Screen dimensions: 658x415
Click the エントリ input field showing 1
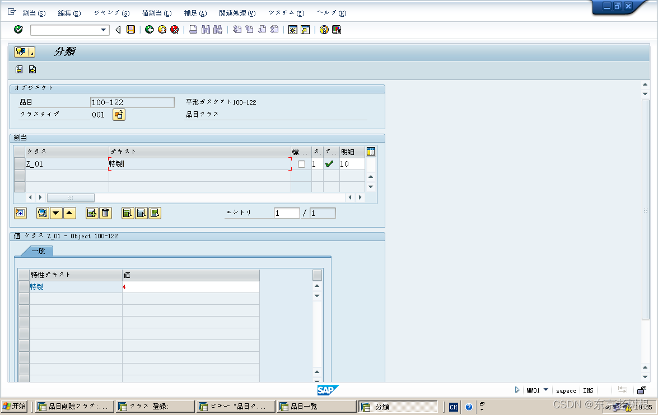click(x=286, y=213)
